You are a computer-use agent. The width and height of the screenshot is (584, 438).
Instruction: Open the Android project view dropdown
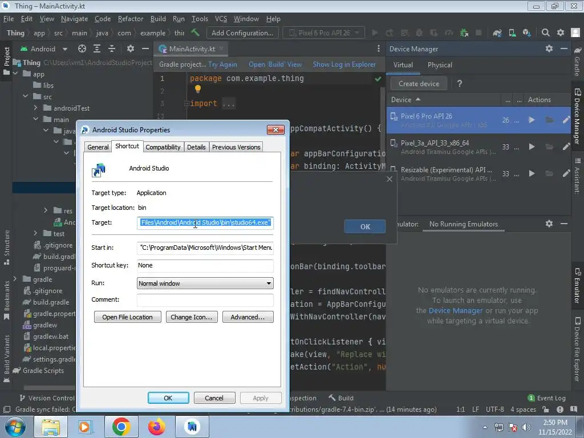point(44,49)
